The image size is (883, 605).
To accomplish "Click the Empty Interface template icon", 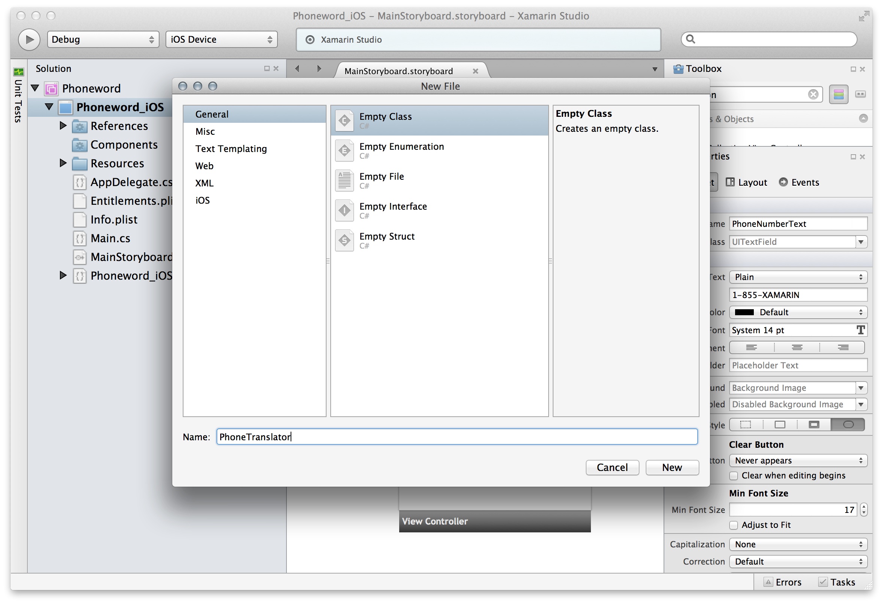I will click(x=345, y=210).
